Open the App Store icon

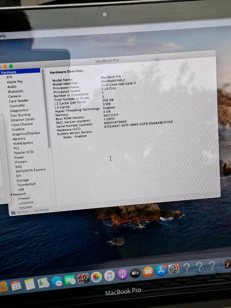tap(161, 271)
